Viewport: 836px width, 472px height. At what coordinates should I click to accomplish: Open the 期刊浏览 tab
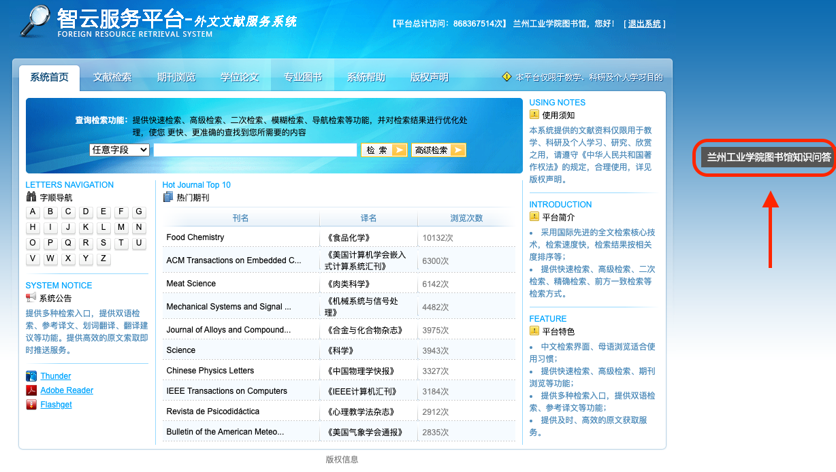click(176, 78)
